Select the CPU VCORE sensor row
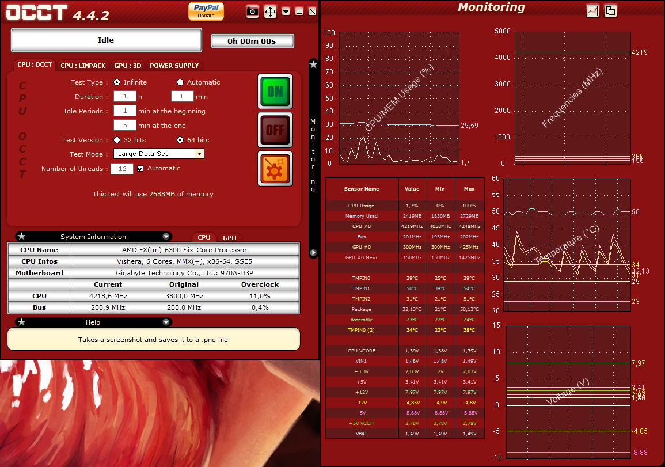The image size is (665, 467). [x=405, y=351]
